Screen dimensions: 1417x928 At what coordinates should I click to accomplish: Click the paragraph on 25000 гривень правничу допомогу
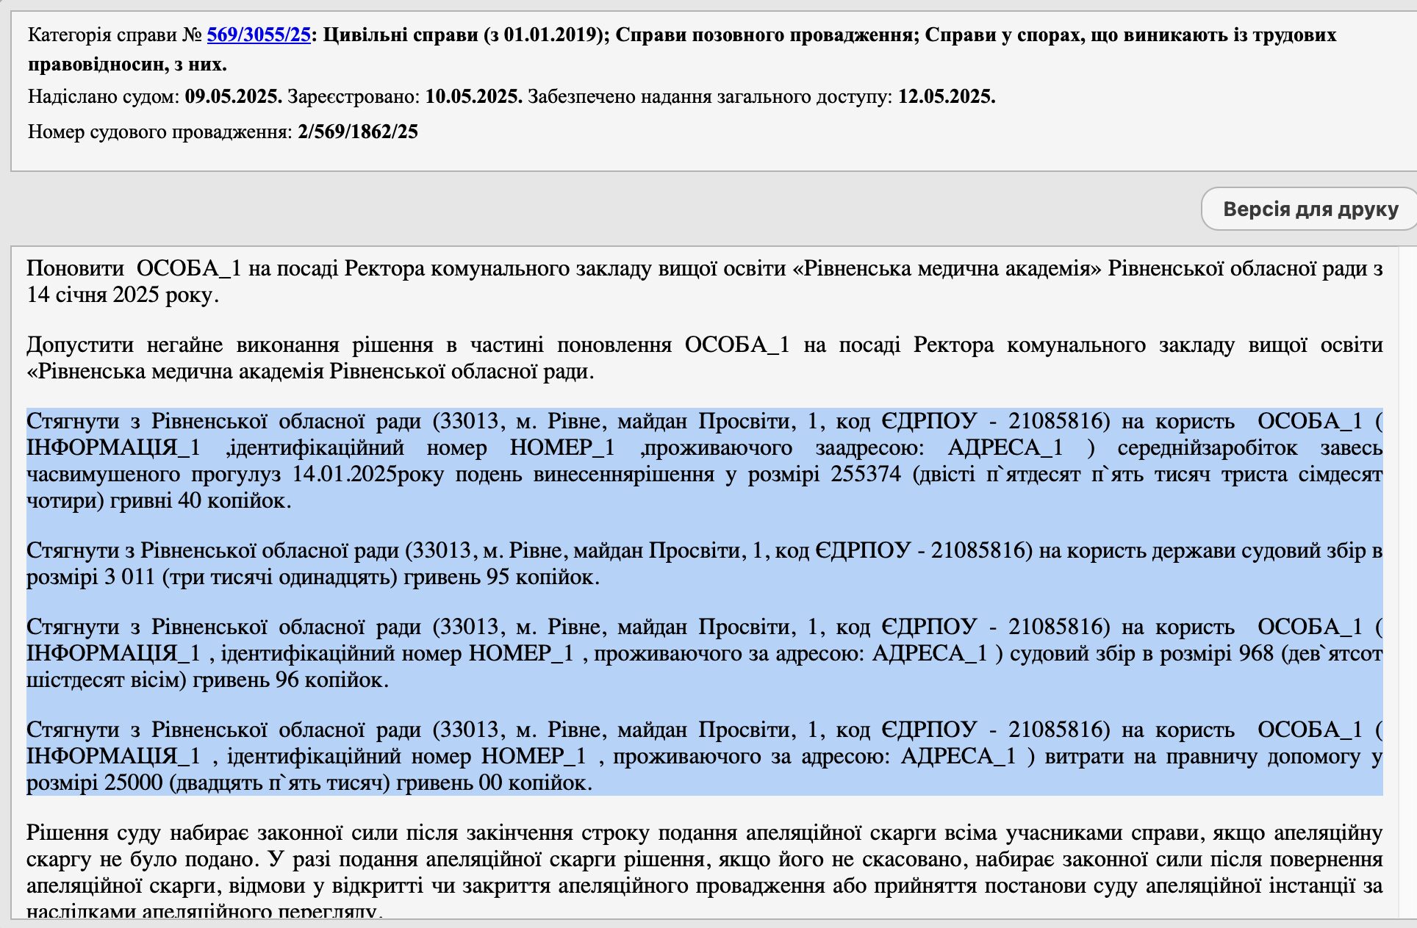click(705, 756)
